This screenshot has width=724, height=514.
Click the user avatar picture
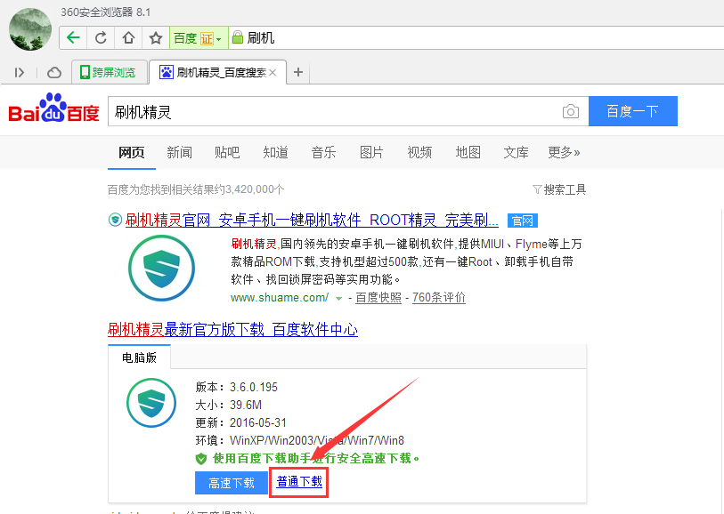pyautogui.click(x=30, y=29)
